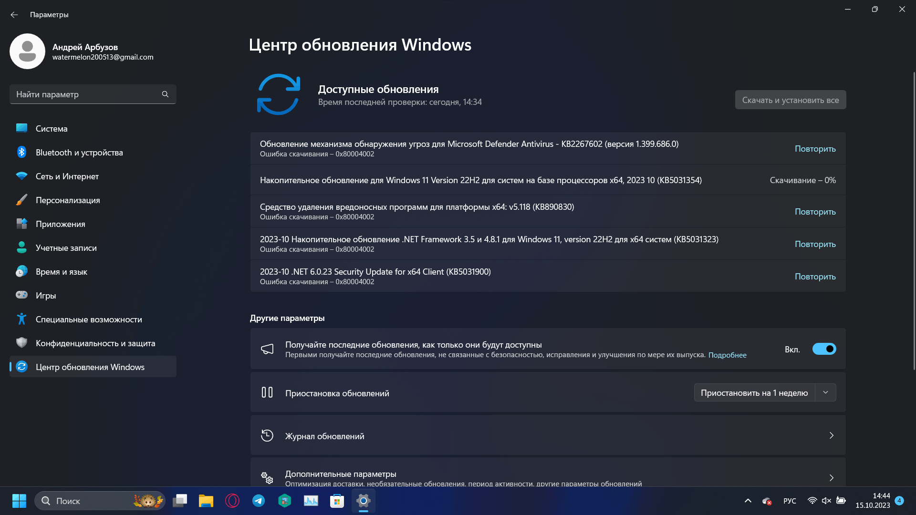916x515 pixels.
Task: Select Bluetooth и устройства section
Action: coord(93,152)
